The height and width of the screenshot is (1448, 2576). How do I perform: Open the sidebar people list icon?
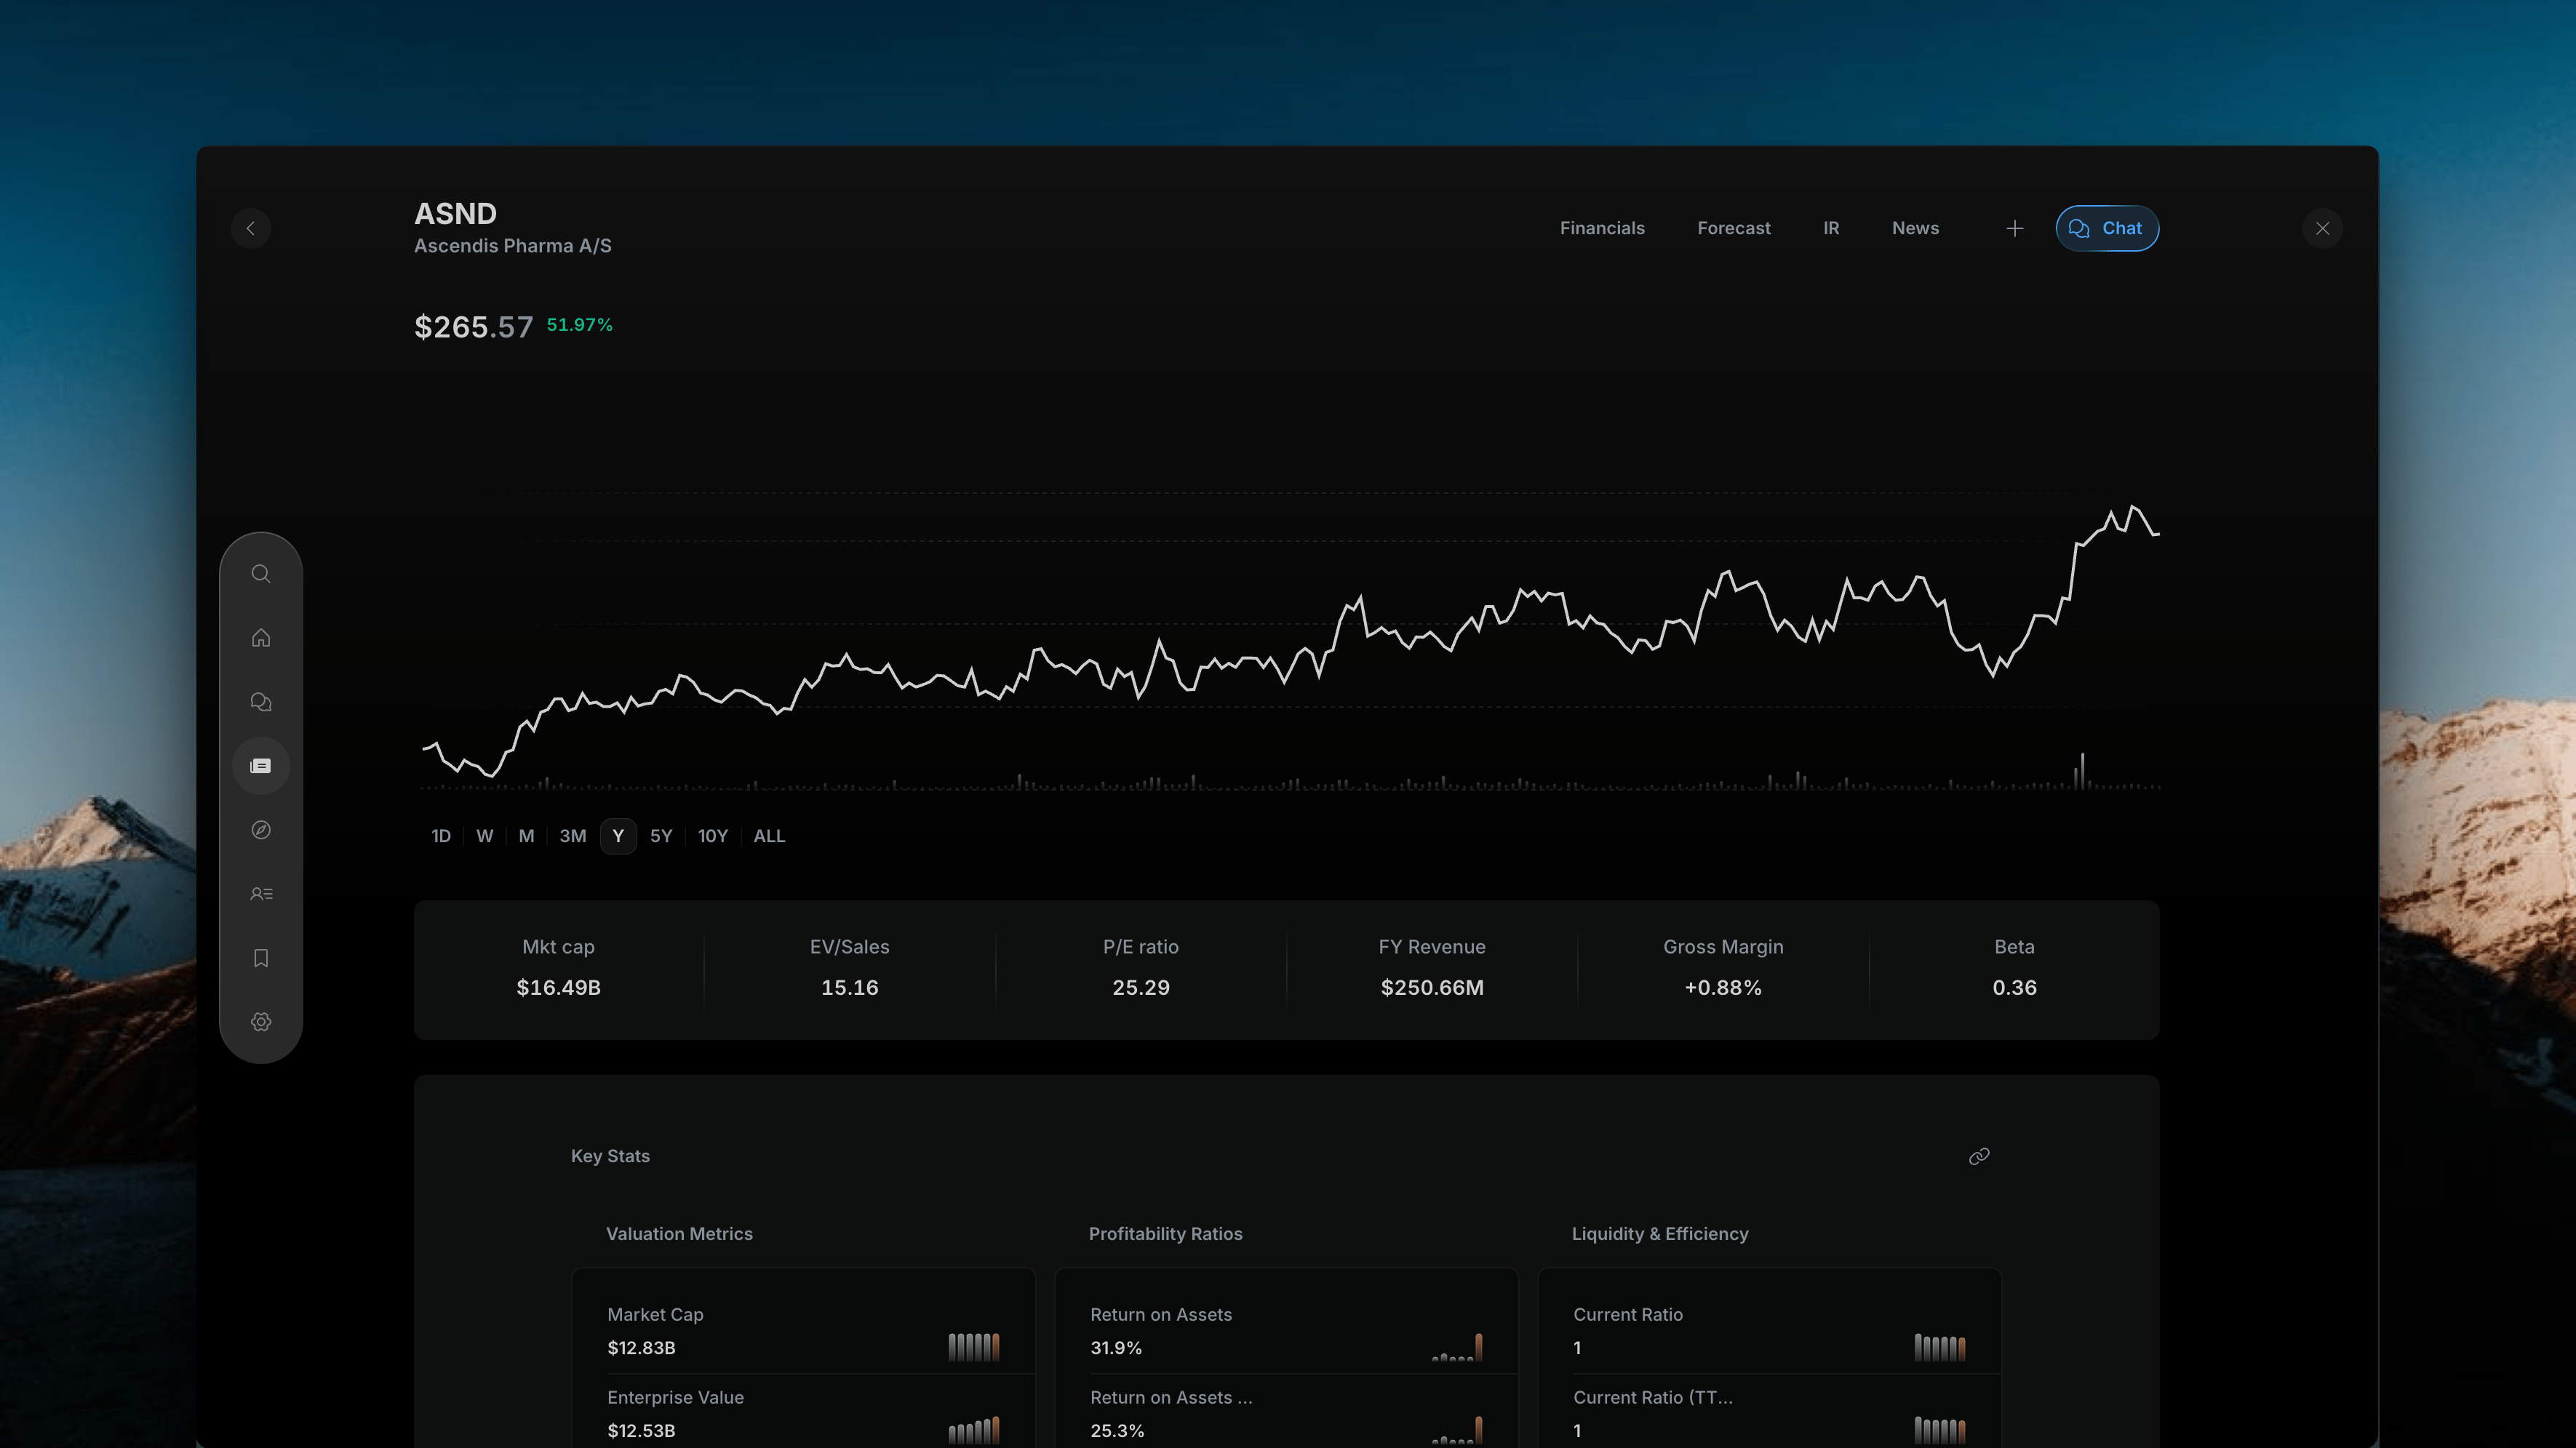tap(261, 894)
